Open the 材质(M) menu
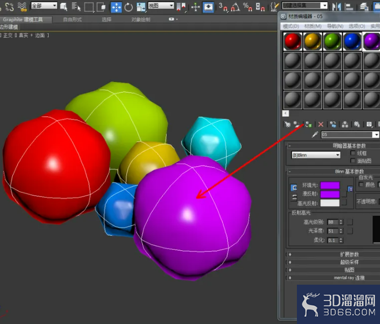380x324 pixels. coord(312,26)
